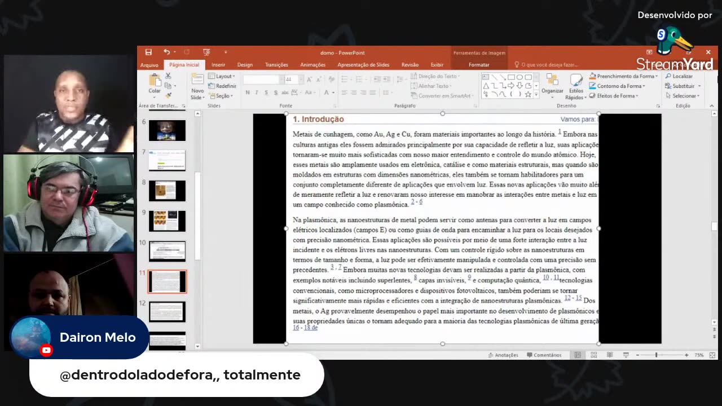Image resolution: width=722 pixels, height=406 pixels.
Task: Open Direção do Texto dropdown
Action: point(435,76)
